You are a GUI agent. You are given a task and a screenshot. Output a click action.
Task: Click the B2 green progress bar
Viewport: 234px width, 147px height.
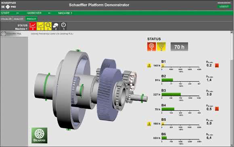coord(167,80)
